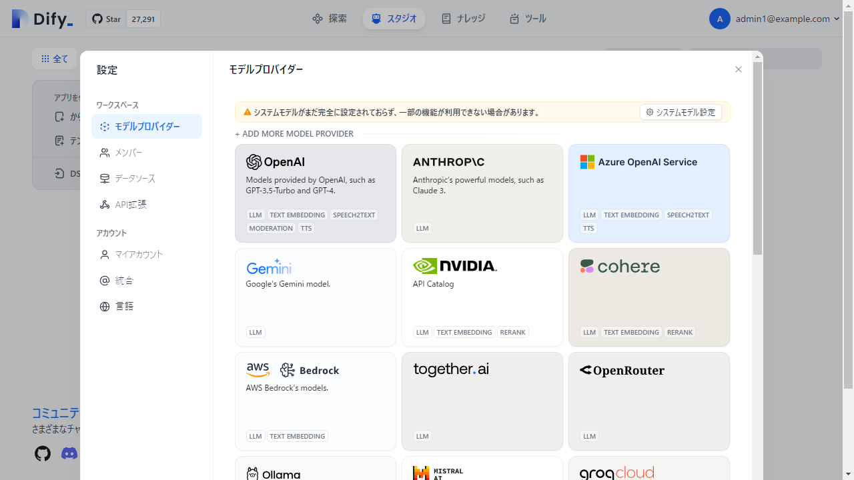Open データソース settings section
The image size is (854, 480).
pyautogui.click(x=147, y=179)
